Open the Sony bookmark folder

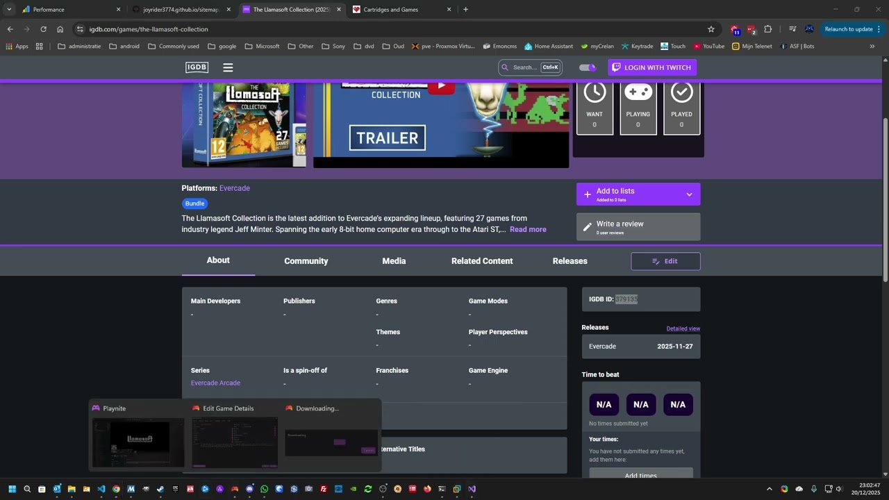(x=333, y=47)
